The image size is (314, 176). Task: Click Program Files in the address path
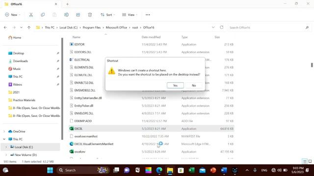92,27
